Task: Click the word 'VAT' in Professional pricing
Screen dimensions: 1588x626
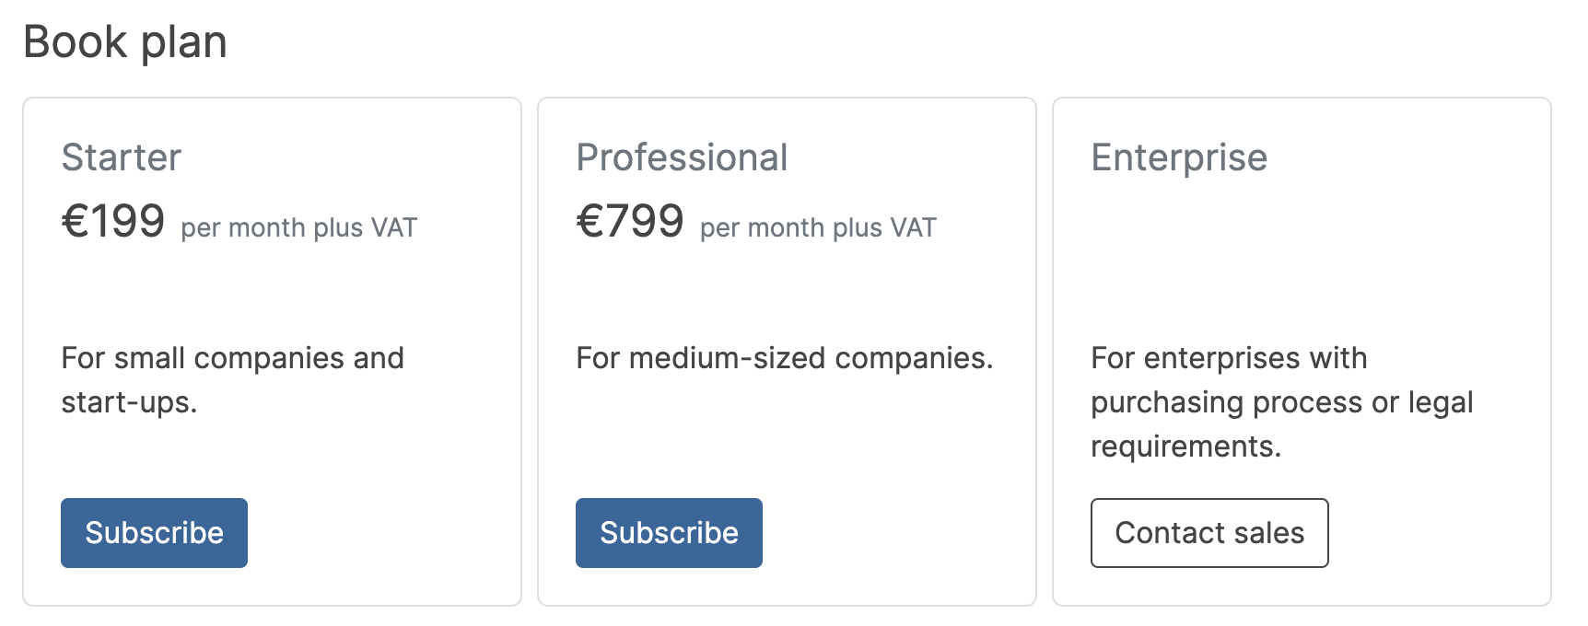Action: click(913, 227)
